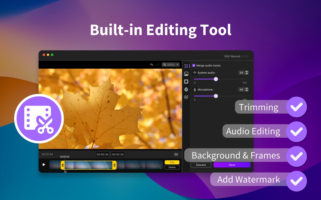Click the 00:10:34 timestamp
Viewport: 321px width, 200px height.
coord(47,154)
